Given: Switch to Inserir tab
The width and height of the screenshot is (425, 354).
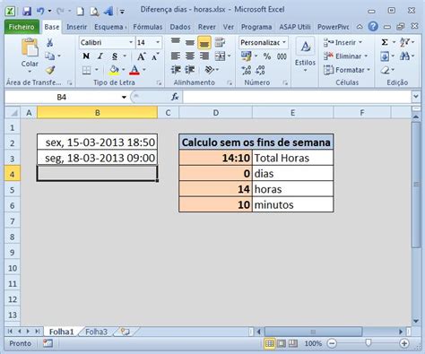Looking at the screenshot, I should click(x=76, y=27).
